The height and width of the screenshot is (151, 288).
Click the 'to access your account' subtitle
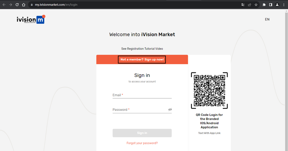(142, 82)
